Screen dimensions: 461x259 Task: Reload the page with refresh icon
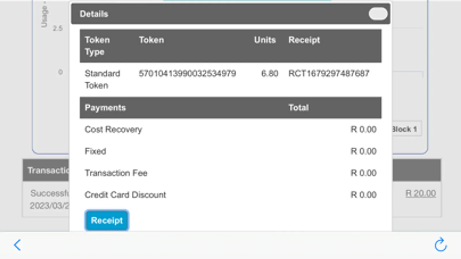(x=441, y=245)
